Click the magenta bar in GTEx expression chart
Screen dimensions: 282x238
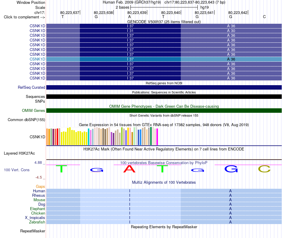[x=157, y=137]
